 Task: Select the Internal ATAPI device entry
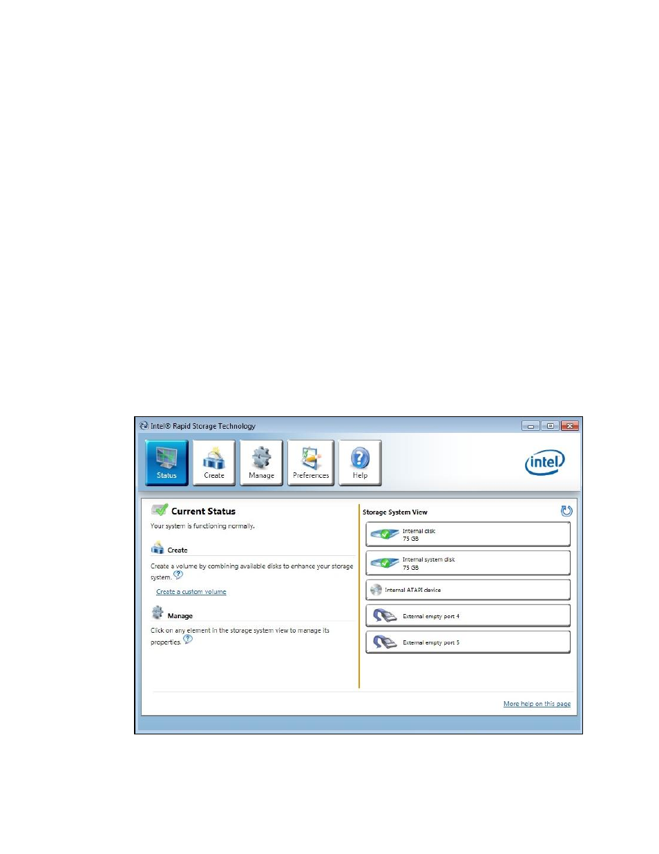(468, 590)
